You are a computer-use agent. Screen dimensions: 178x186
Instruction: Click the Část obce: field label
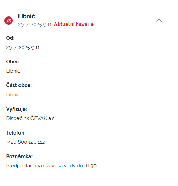coord(19,85)
